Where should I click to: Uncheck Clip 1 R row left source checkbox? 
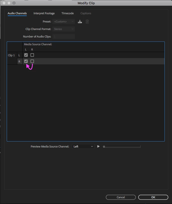click(x=26, y=61)
